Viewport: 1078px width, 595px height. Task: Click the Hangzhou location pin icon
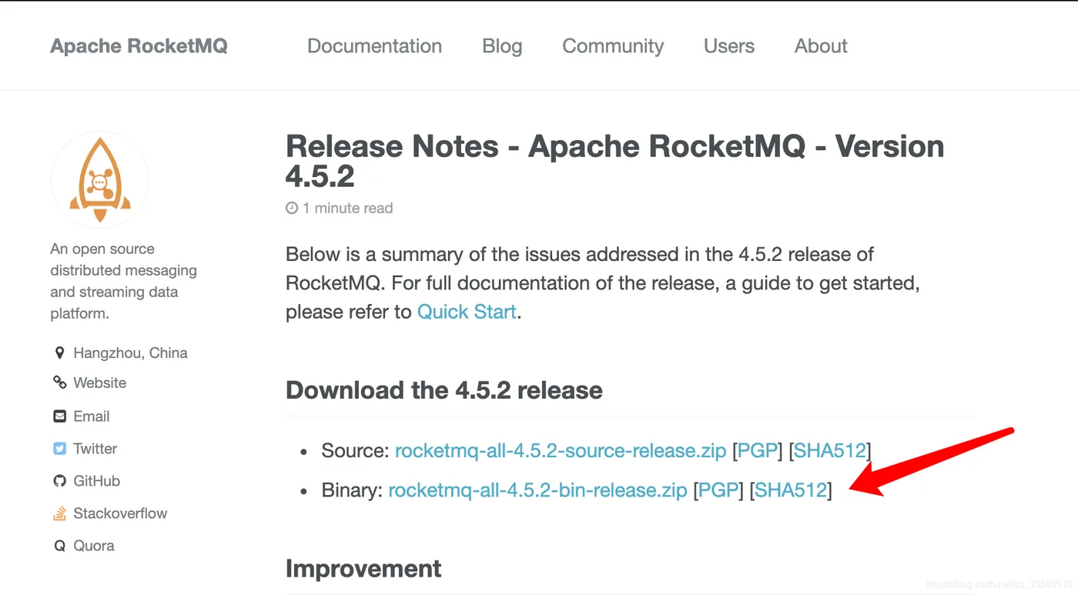pyautogui.click(x=59, y=353)
